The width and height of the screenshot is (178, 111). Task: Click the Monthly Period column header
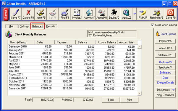(x=22, y=42)
